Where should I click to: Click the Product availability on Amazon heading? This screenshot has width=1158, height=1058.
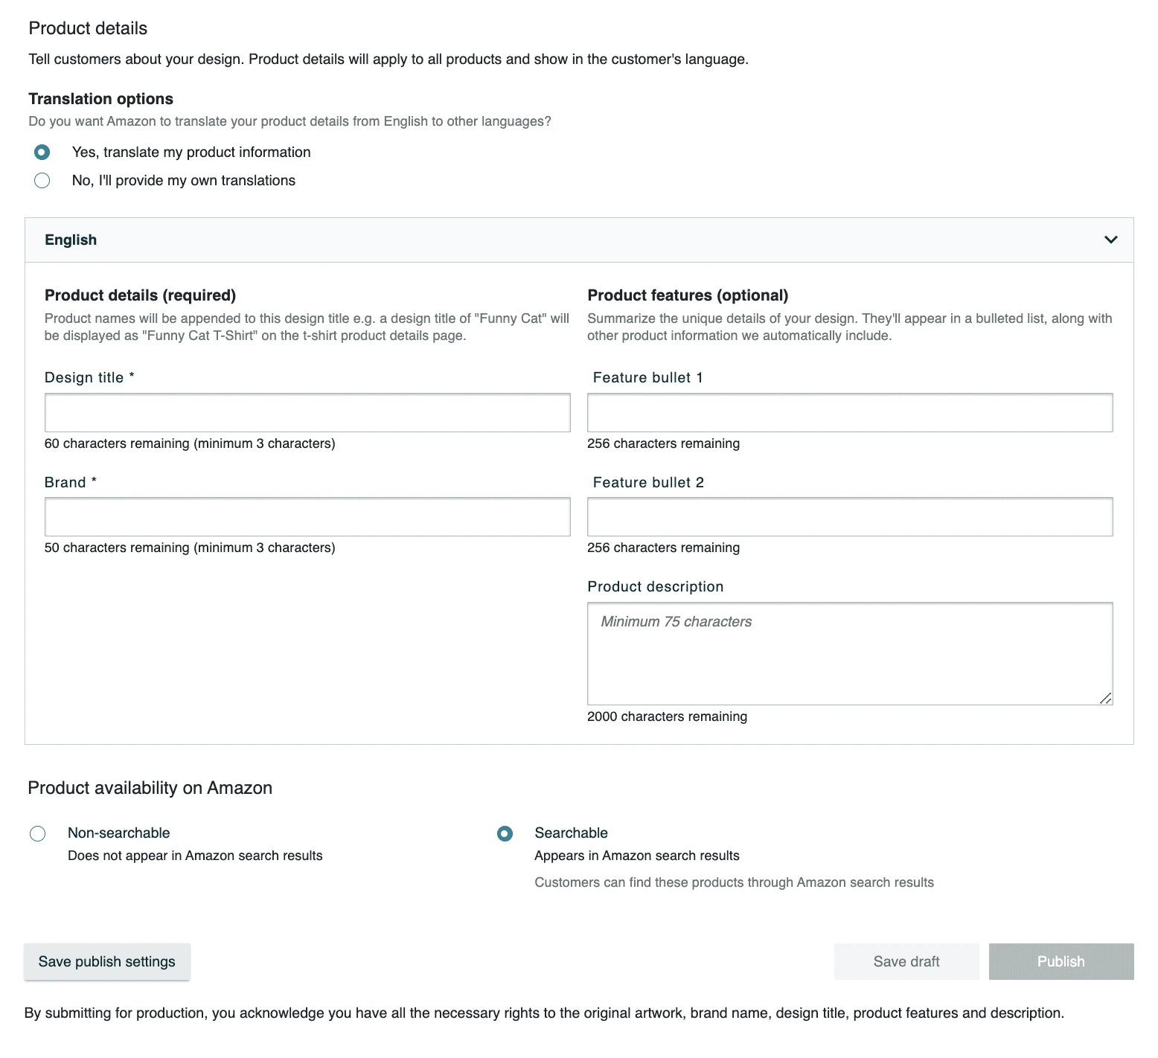tap(150, 787)
